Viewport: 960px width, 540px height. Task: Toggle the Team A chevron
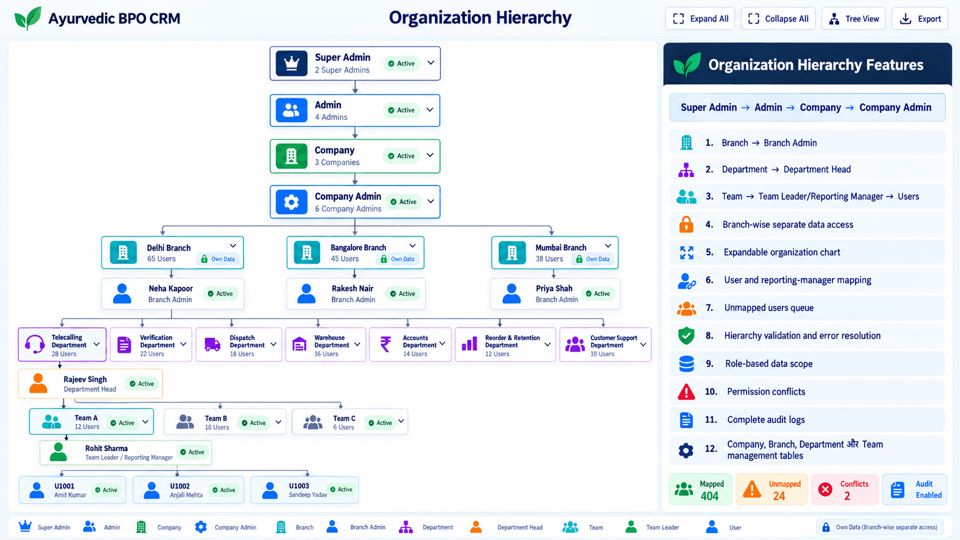[145, 422]
